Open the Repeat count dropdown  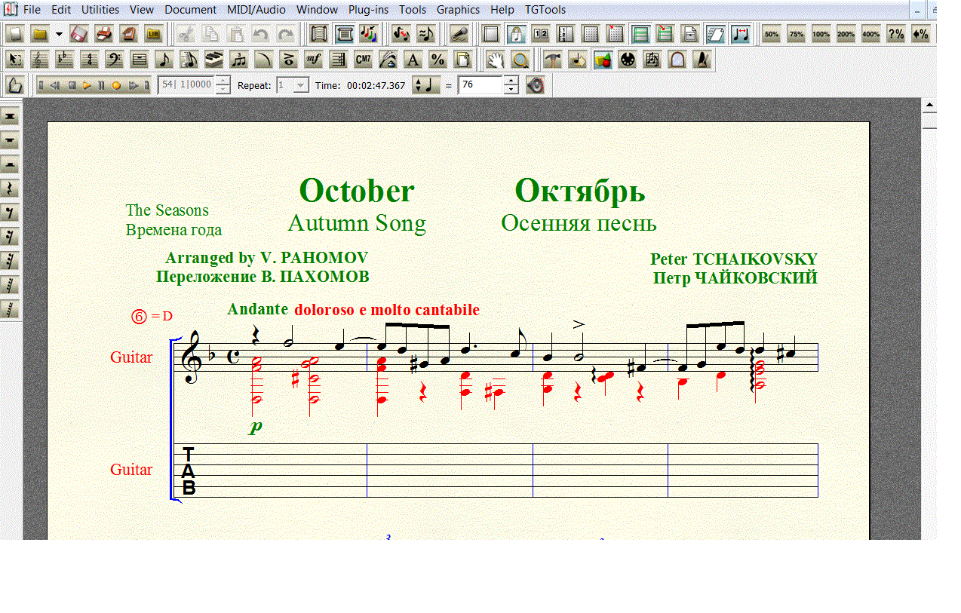[301, 85]
